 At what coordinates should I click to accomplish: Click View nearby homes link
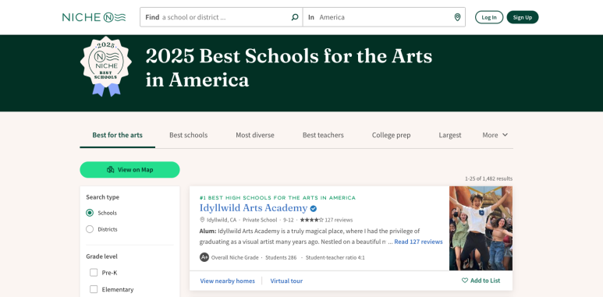pos(227,281)
